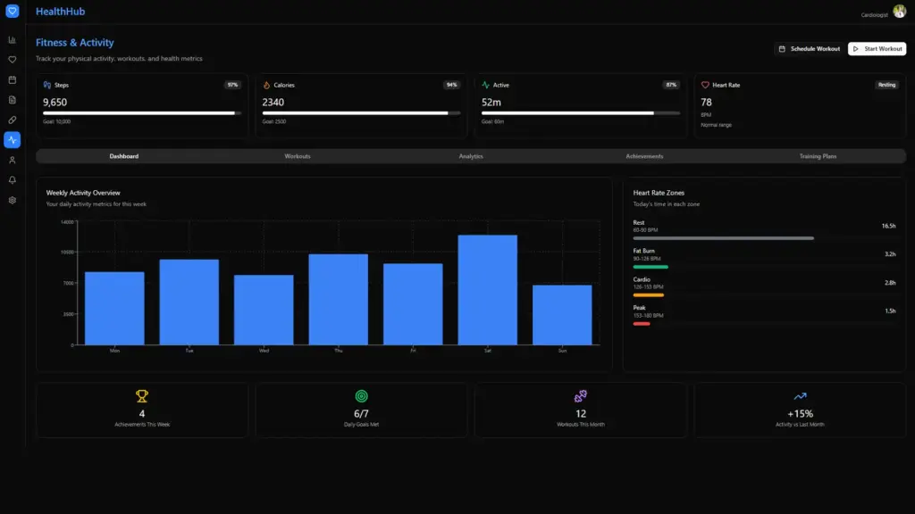Open the pill medication sidebar icon
This screenshot has height=514, width=915.
pos(13,120)
